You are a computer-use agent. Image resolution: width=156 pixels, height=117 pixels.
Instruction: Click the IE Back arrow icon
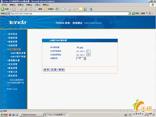coord(2,9)
